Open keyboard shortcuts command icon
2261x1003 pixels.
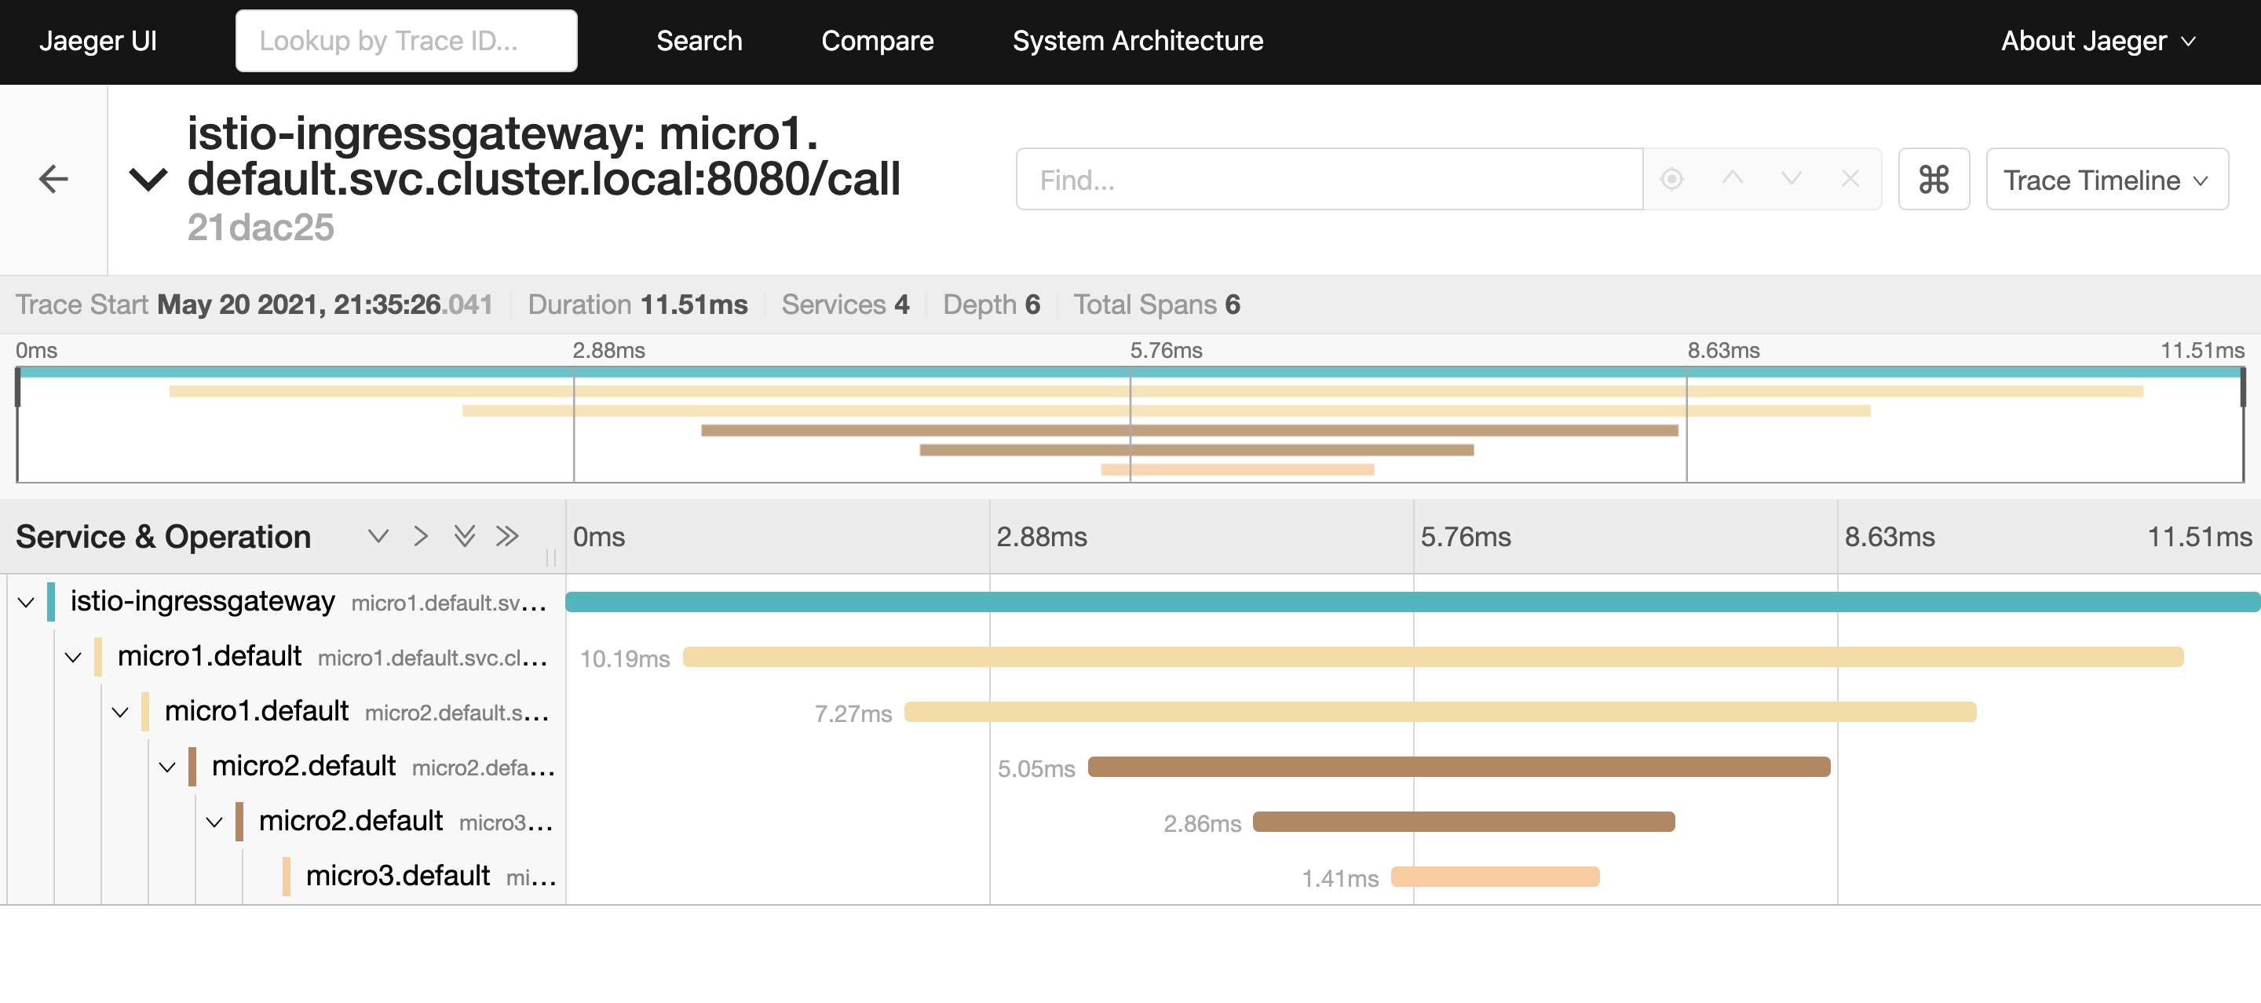(1933, 179)
